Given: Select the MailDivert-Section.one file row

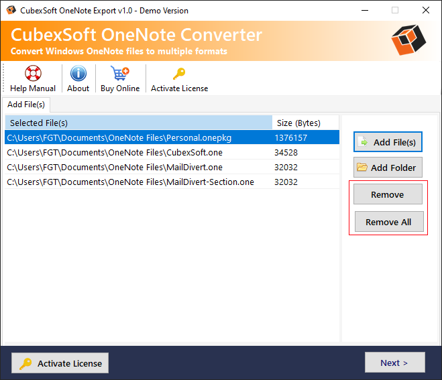Looking at the screenshot, I should pyautogui.click(x=172, y=182).
